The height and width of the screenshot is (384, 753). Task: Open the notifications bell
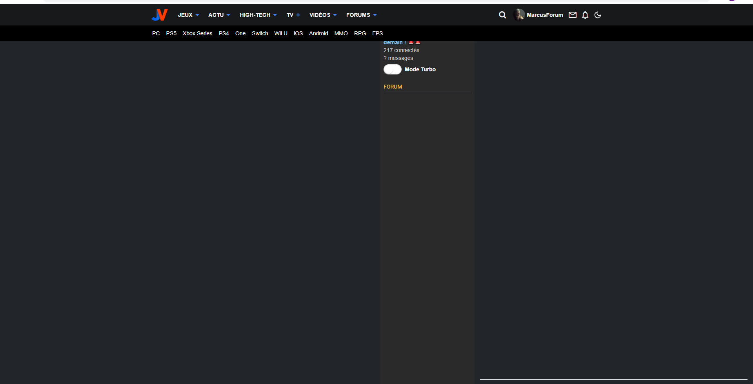(x=585, y=15)
